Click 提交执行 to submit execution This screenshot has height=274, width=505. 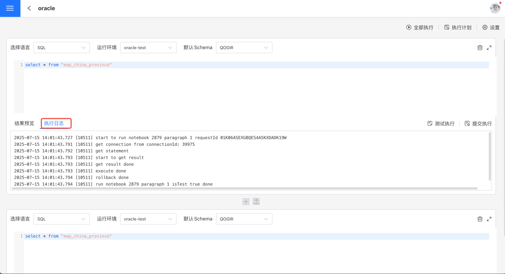(x=478, y=124)
